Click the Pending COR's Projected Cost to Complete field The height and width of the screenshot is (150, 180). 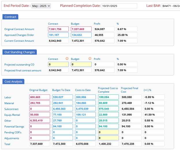(108, 132)
